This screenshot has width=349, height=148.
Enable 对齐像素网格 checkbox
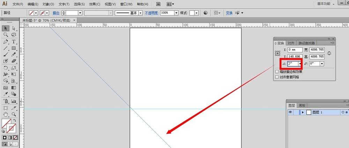pyautogui.click(x=277, y=77)
